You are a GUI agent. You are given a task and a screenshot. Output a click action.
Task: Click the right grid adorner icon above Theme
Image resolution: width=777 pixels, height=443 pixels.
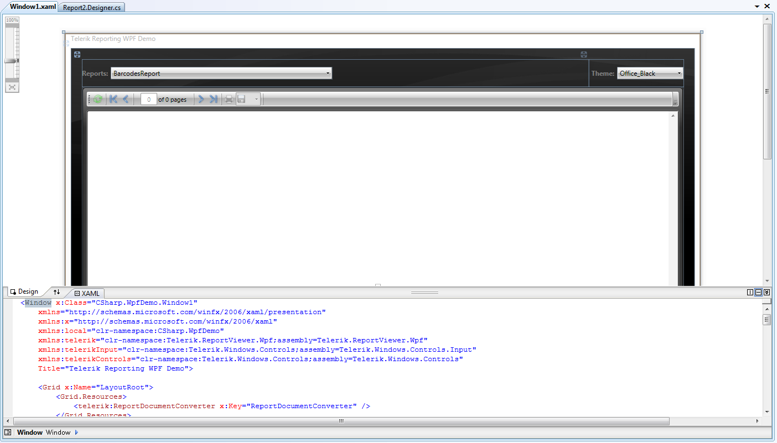(584, 54)
